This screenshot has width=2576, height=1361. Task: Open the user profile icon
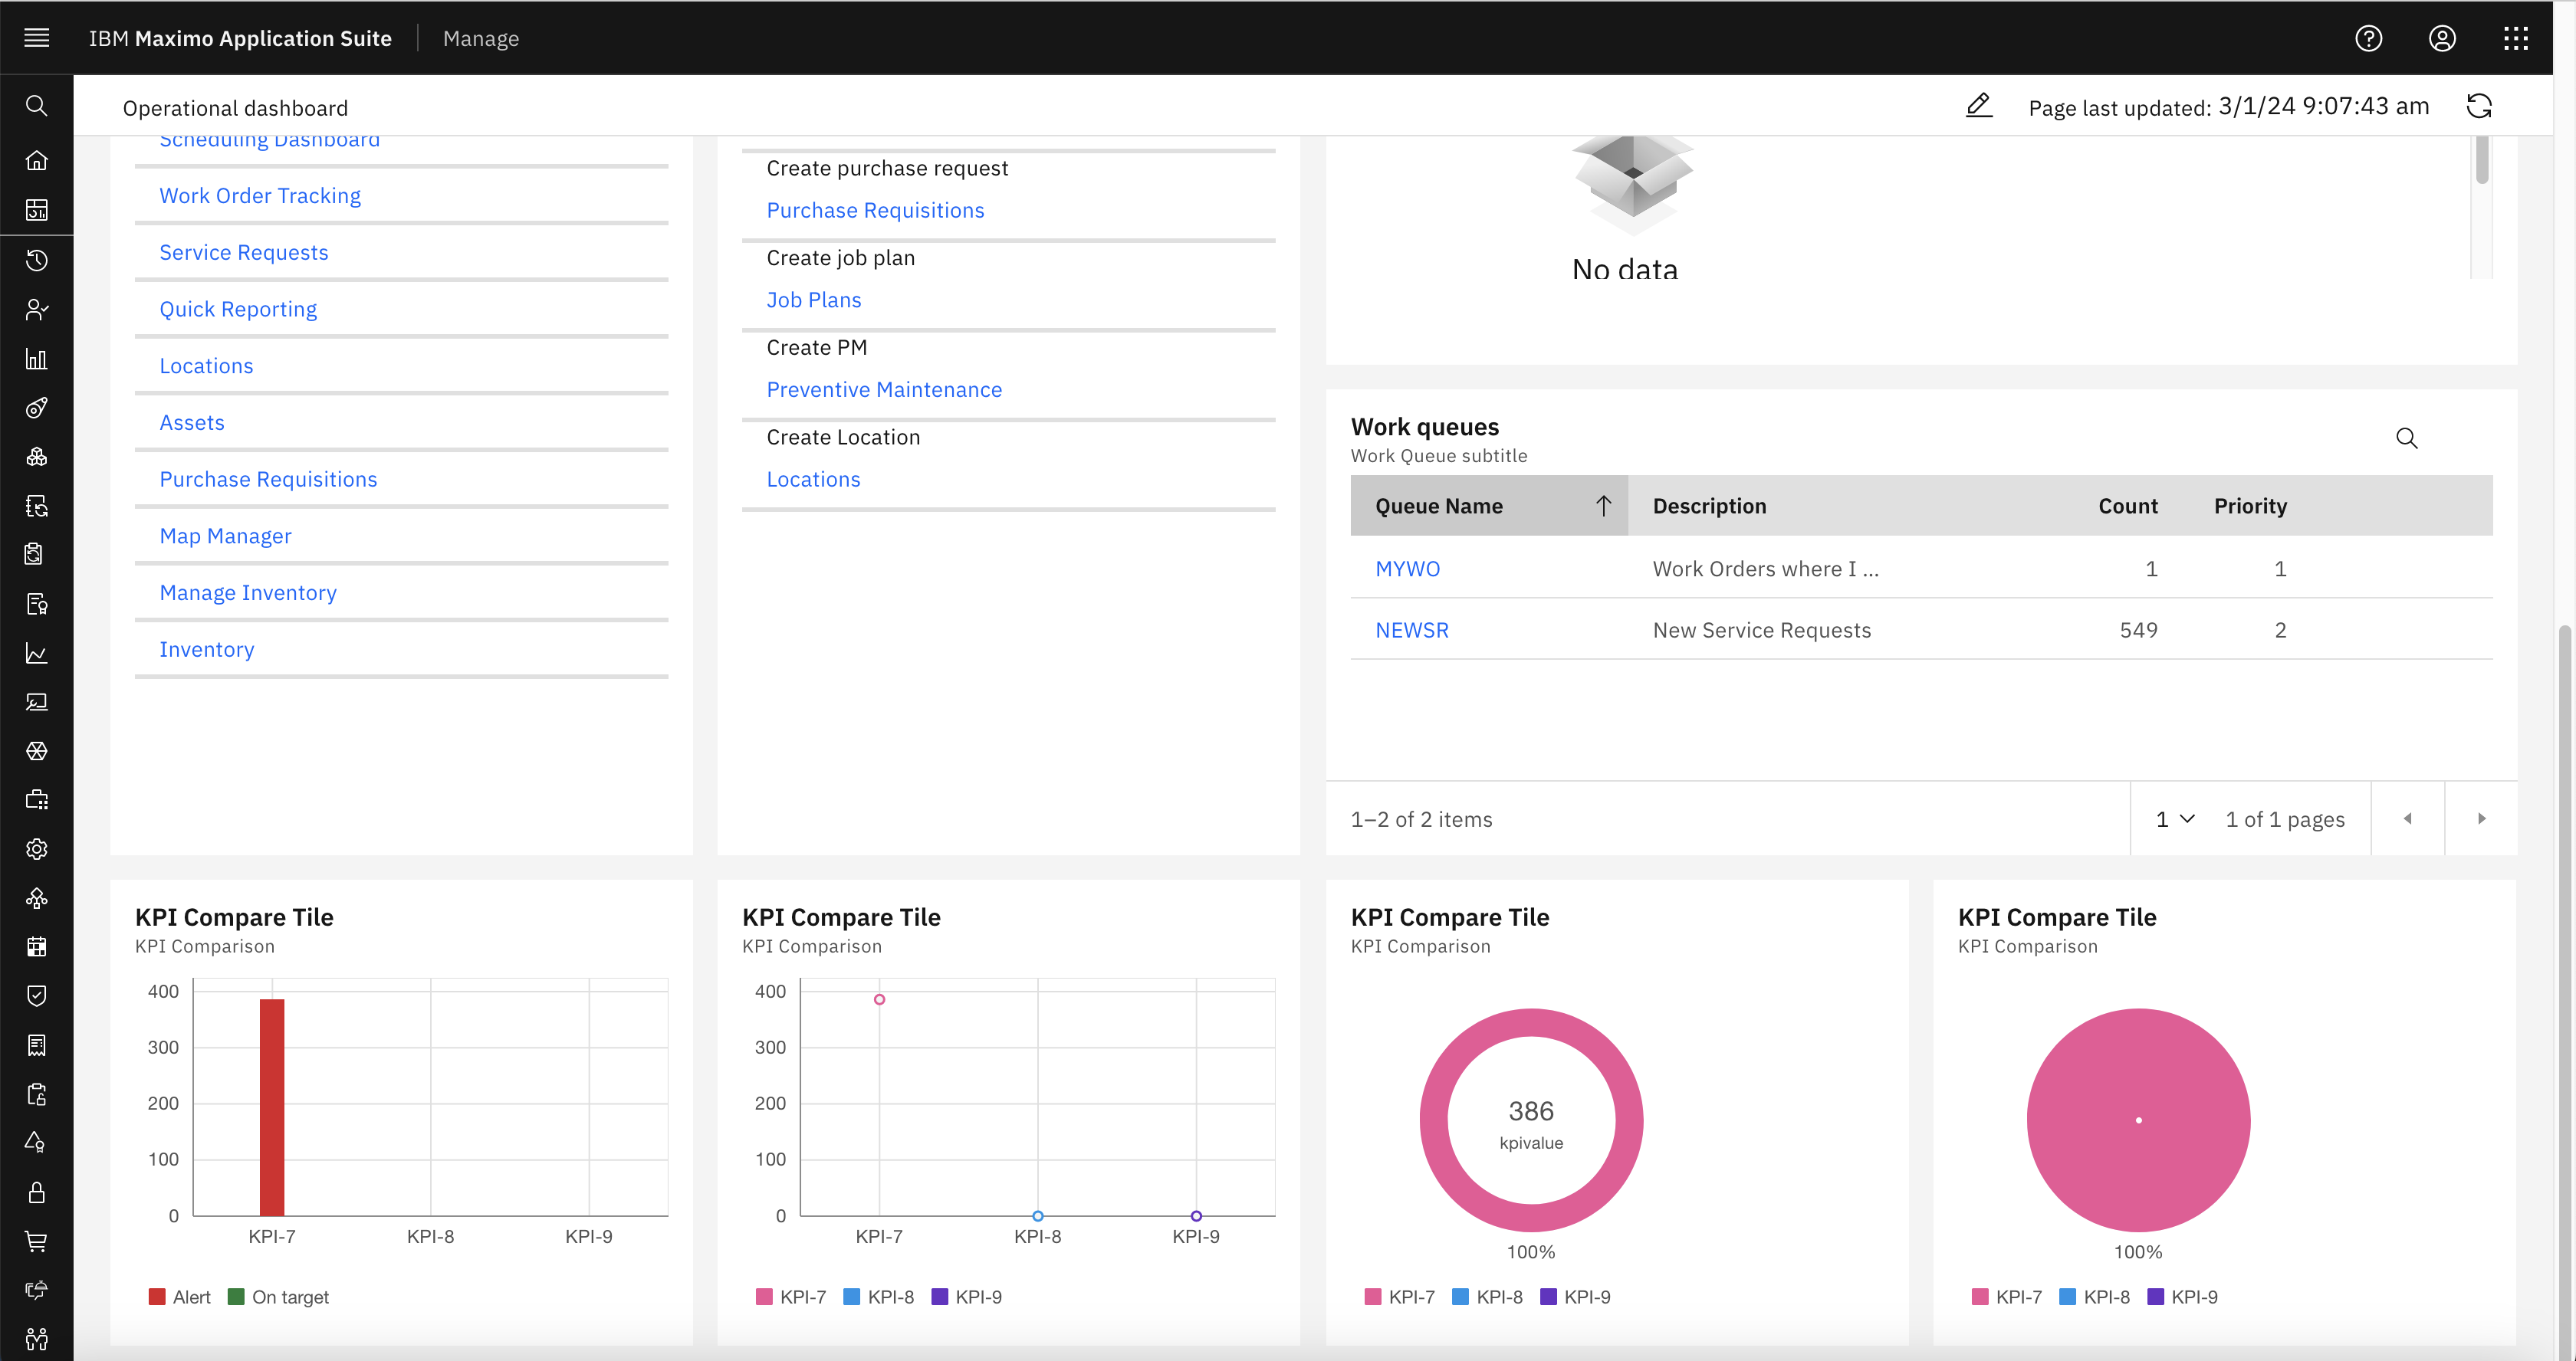(x=2442, y=38)
